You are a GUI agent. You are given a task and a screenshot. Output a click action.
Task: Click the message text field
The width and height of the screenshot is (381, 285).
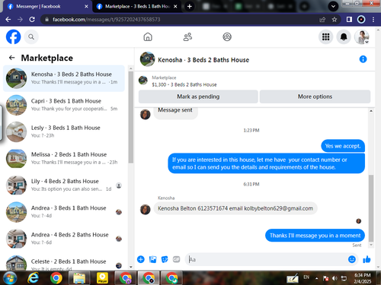tap(267, 259)
